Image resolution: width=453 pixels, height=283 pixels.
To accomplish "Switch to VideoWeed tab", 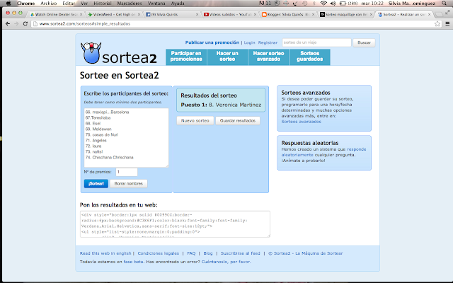I will coord(114,14).
